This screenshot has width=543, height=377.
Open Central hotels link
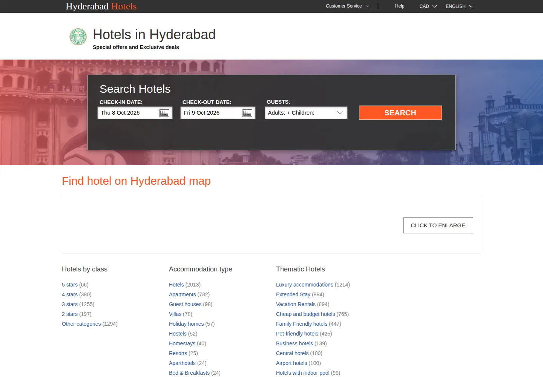point(292,353)
